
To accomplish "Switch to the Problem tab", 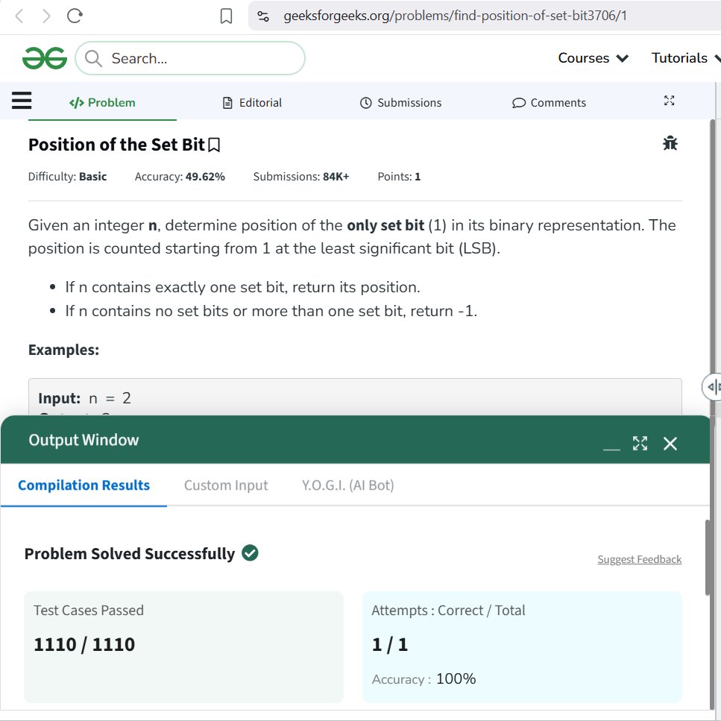I will [x=102, y=103].
